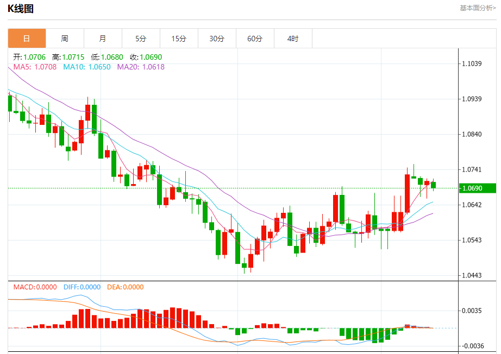Click the 1.0642 price axis label
The height and width of the screenshot is (354, 501).
[x=472, y=205]
